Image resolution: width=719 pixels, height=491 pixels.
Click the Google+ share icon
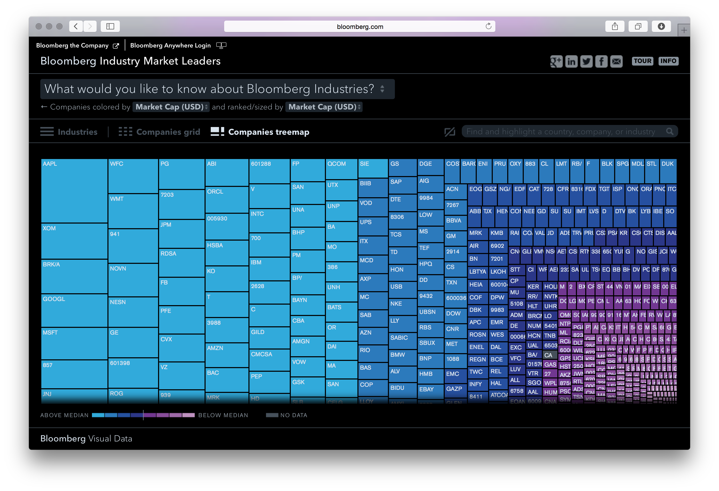556,61
